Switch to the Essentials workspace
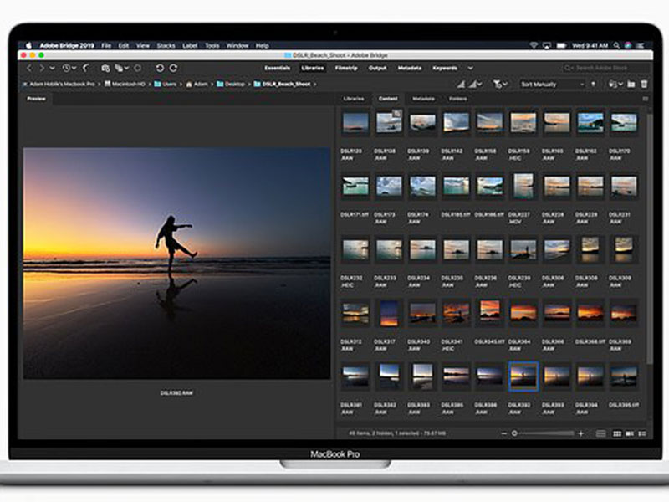This screenshot has height=502, width=669. tap(278, 69)
